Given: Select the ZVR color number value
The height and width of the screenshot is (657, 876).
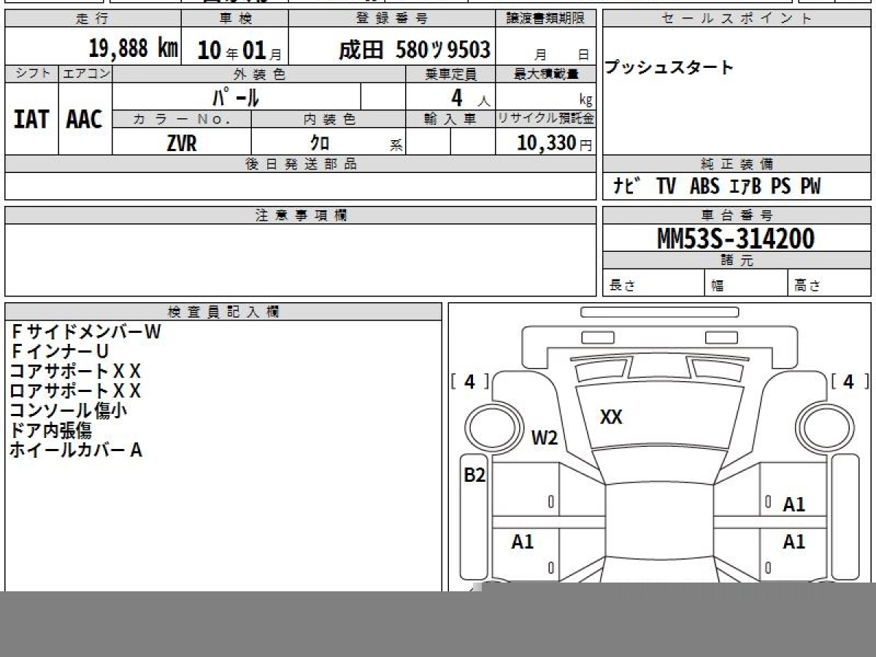Looking at the screenshot, I should pyautogui.click(x=181, y=143).
